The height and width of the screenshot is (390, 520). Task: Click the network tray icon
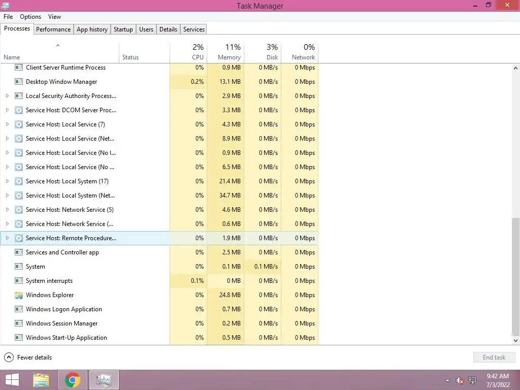pyautogui.click(x=472, y=380)
